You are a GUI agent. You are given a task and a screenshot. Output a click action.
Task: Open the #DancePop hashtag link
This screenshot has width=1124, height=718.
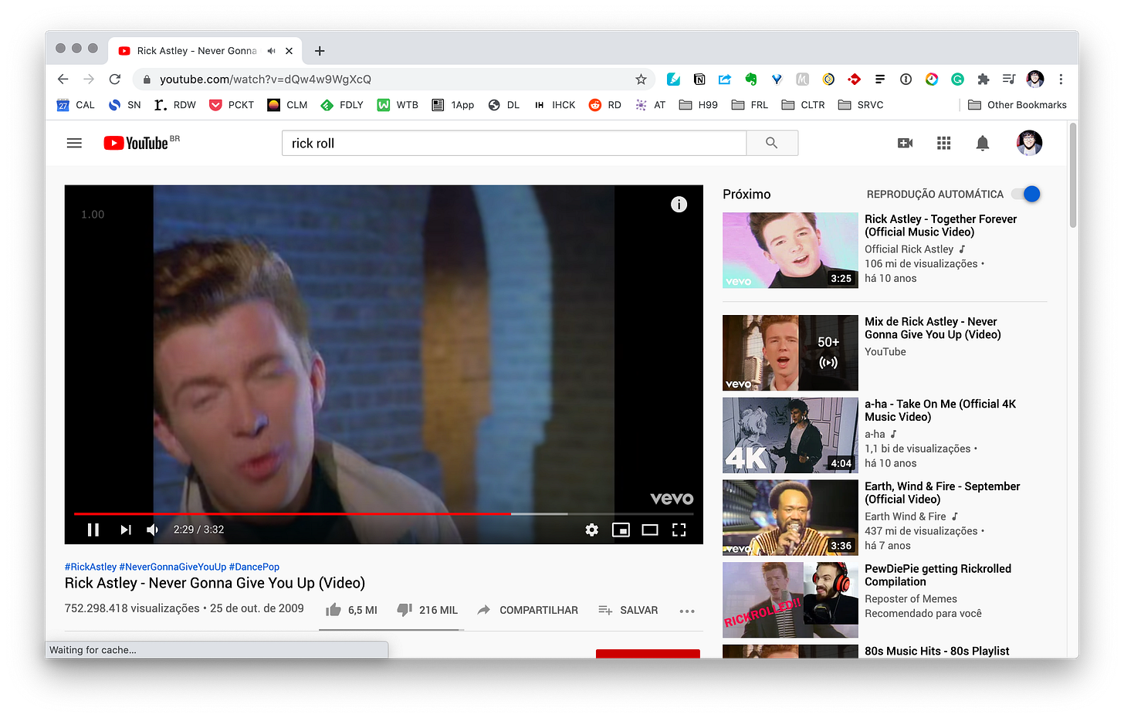(x=254, y=567)
